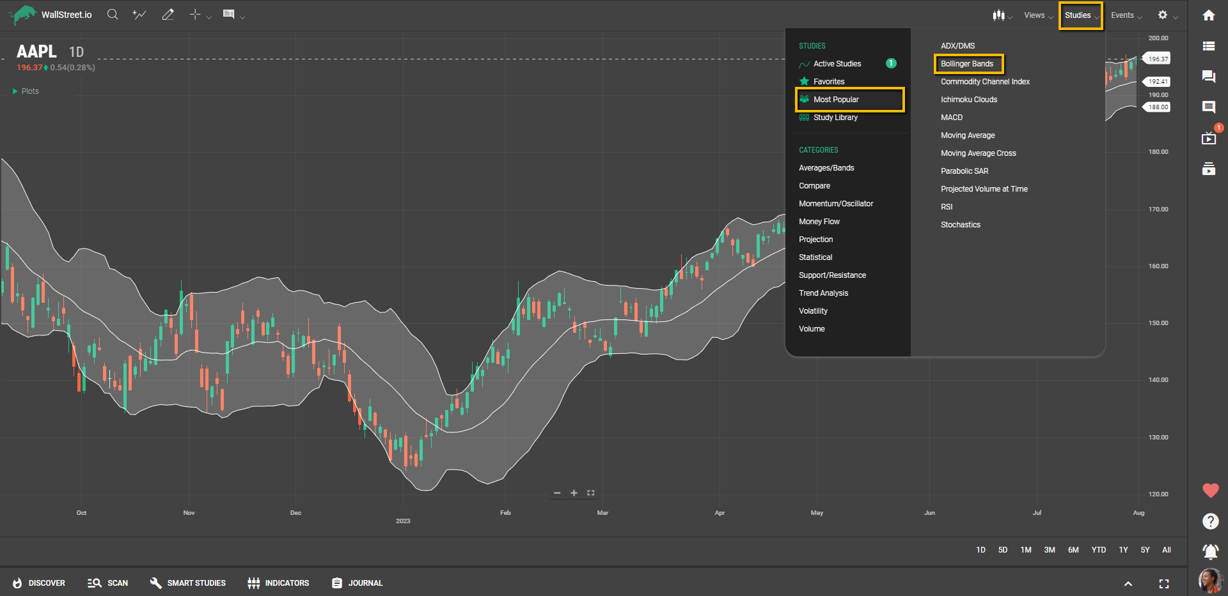Toggle fullscreen mode in bottom bar
Screen dimensions: 1228x596
[1163, 583]
